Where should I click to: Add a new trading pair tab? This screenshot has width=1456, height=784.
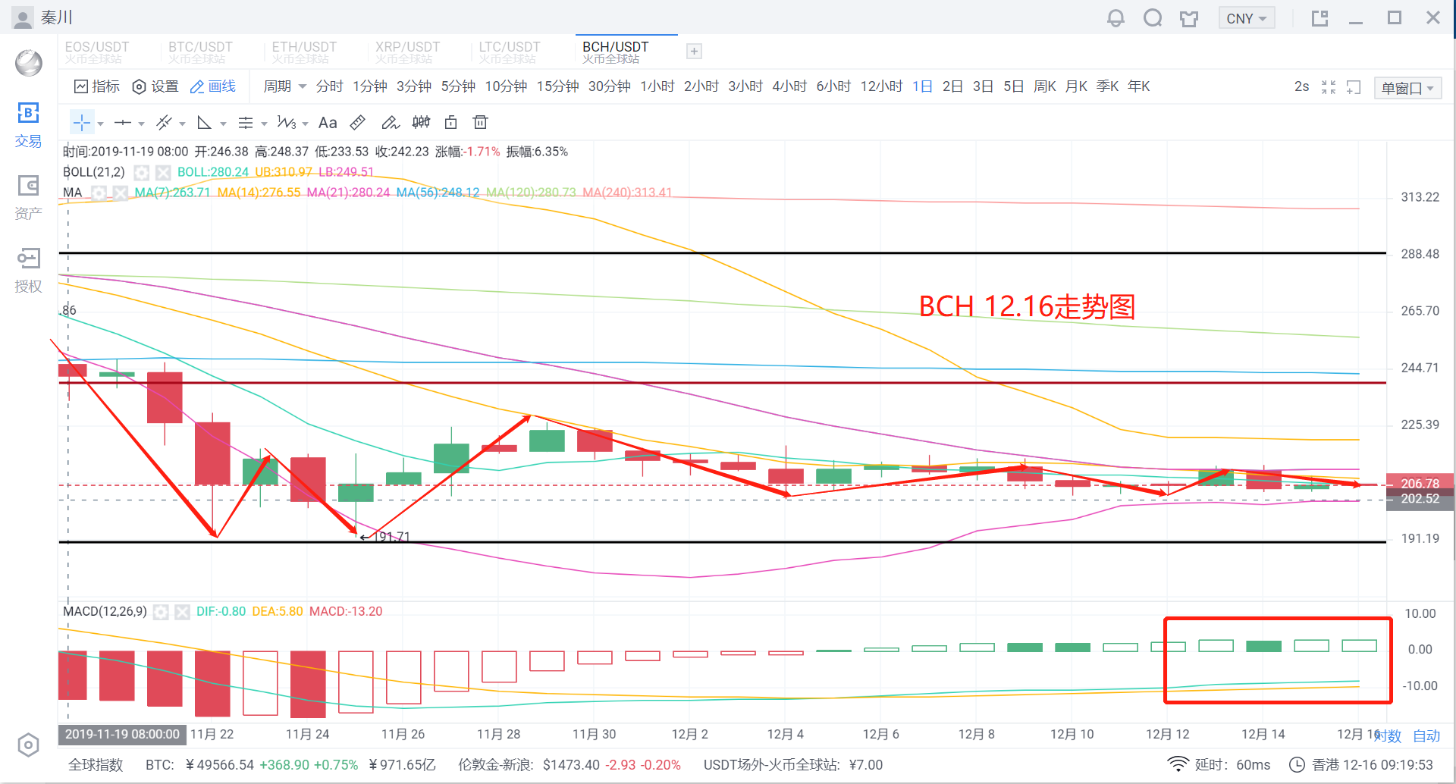coord(694,51)
